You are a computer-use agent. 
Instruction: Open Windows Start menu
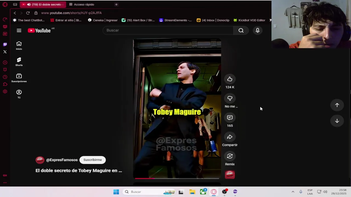click(116, 192)
